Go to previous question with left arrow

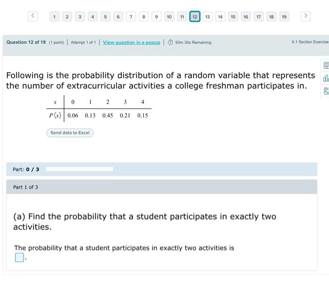tap(33, 16)
